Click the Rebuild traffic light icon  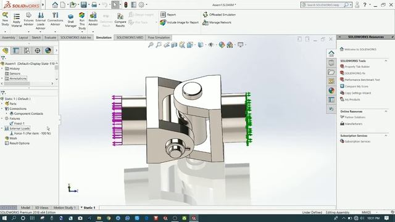(126, 5)
